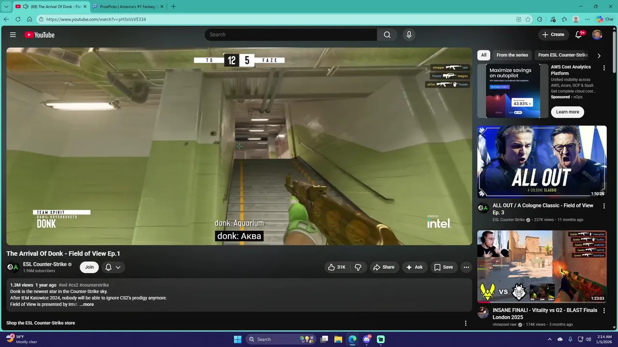
Task: Select From the series chip
Action: pos(512,55)
